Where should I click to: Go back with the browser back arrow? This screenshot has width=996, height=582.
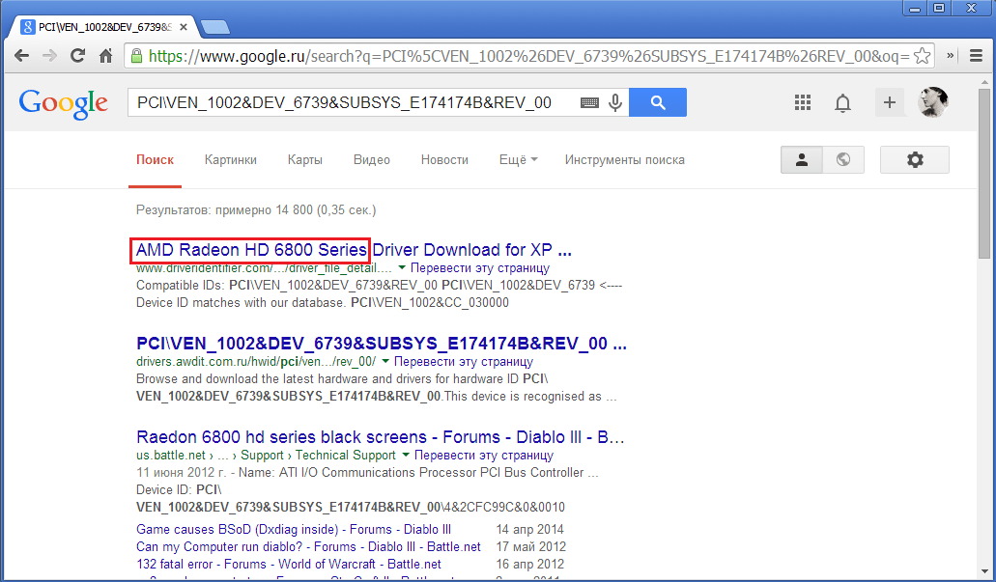[x=21, y=56]
